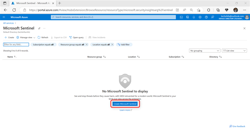Click the Sentinel shield illustration
This screenshot has width=250, height=131.
click(125, 81)
